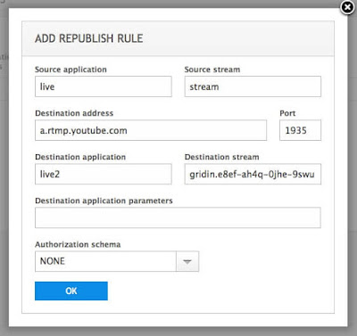
Task: Click the Authorization schema label
Action: (x=78, y=244)
